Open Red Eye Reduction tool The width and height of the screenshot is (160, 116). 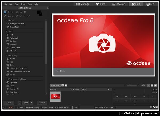coord(15,24)
